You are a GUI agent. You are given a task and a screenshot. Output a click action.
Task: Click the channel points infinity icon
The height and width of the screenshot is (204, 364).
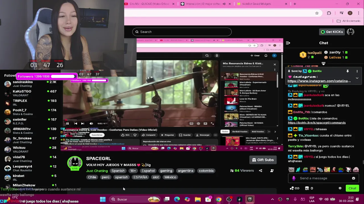pos(294,188)
